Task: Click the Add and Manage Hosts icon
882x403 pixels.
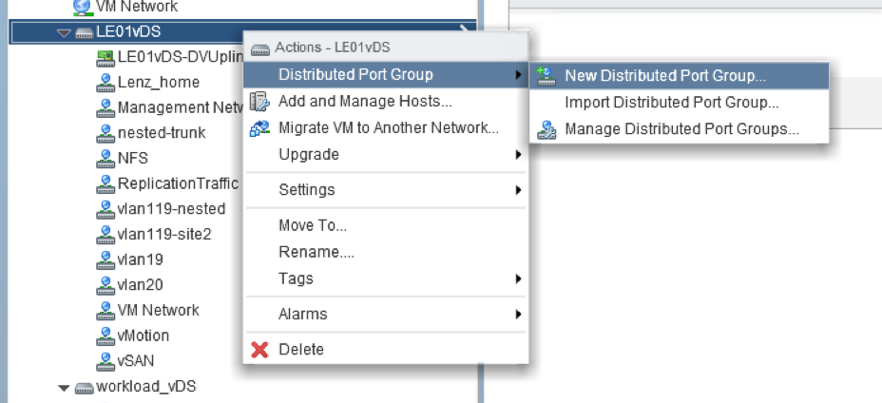Action: click(259, 102)
